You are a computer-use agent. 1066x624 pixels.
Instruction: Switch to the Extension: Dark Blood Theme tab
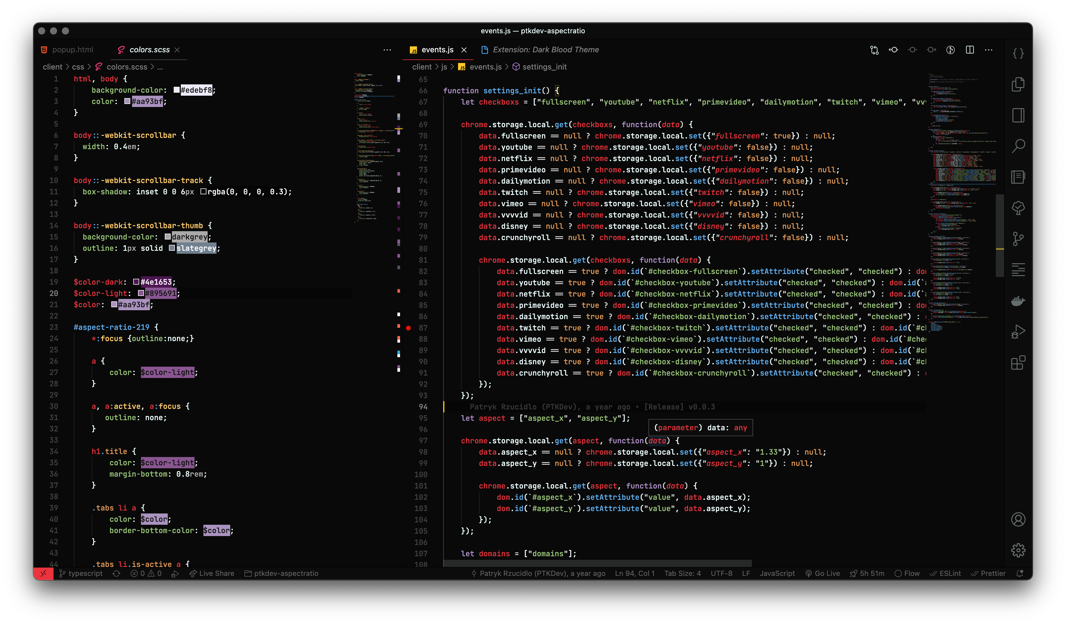(545, 50)
